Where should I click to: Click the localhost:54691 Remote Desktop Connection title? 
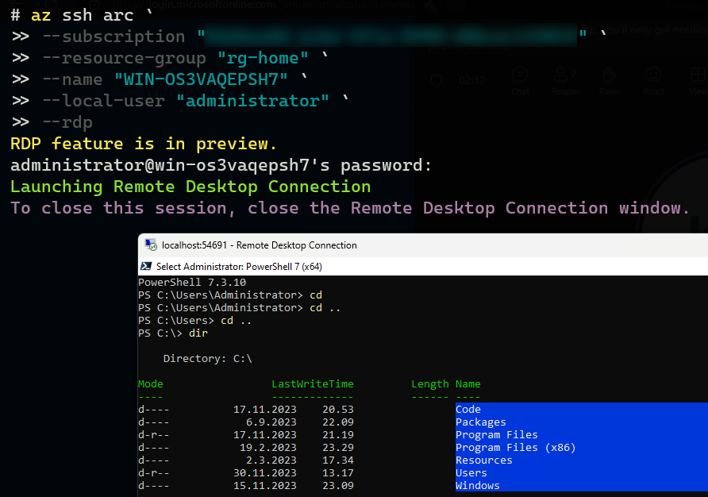260,245
